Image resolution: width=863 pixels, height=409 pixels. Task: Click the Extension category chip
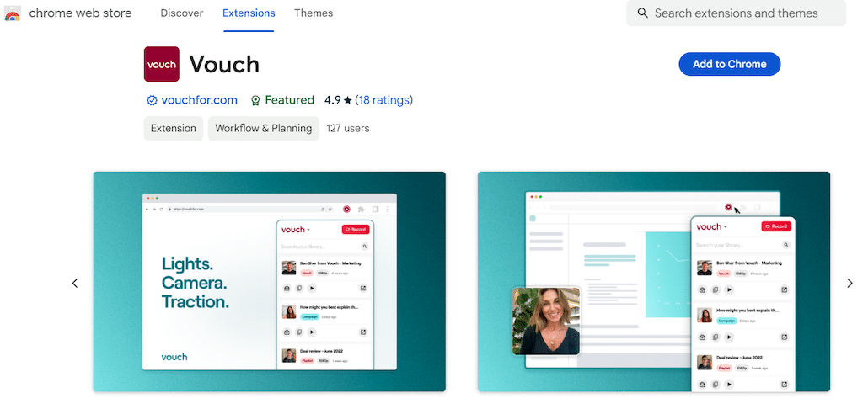tap(174, 128)
